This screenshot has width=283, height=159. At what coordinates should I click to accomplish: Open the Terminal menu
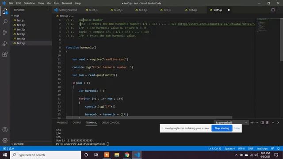67,3
